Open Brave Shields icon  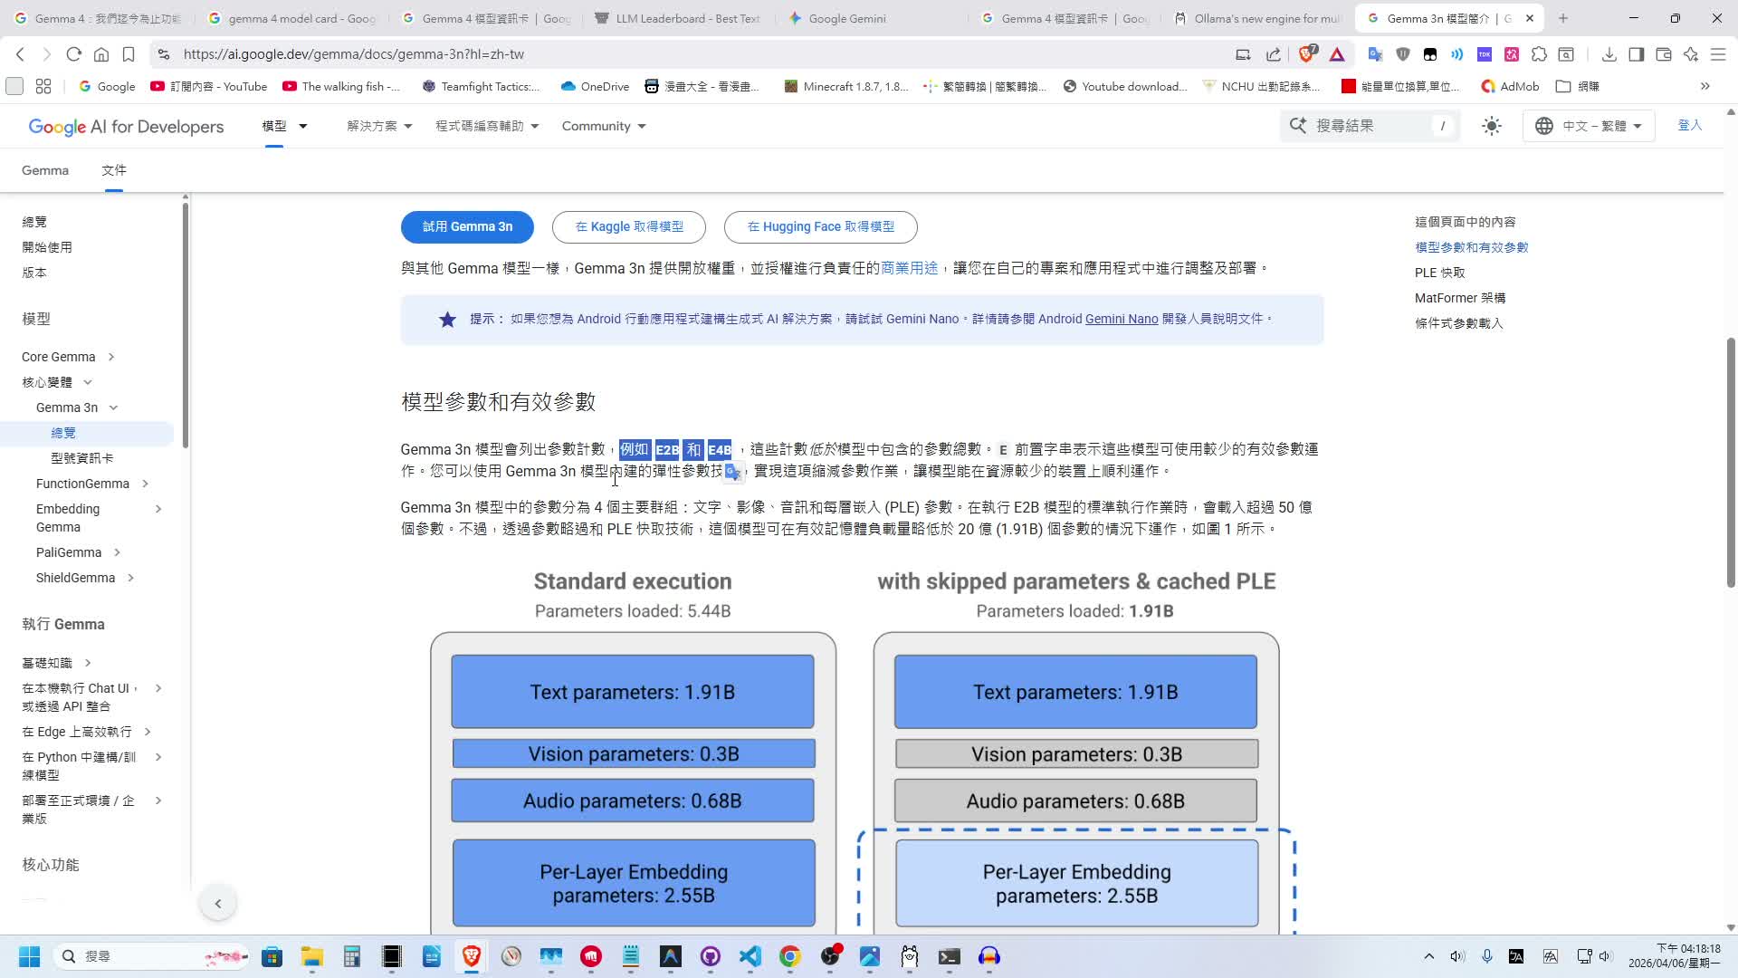tap(1307, 54)
